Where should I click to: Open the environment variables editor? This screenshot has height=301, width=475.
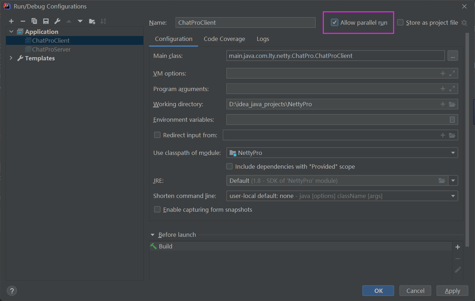point(452,119)
